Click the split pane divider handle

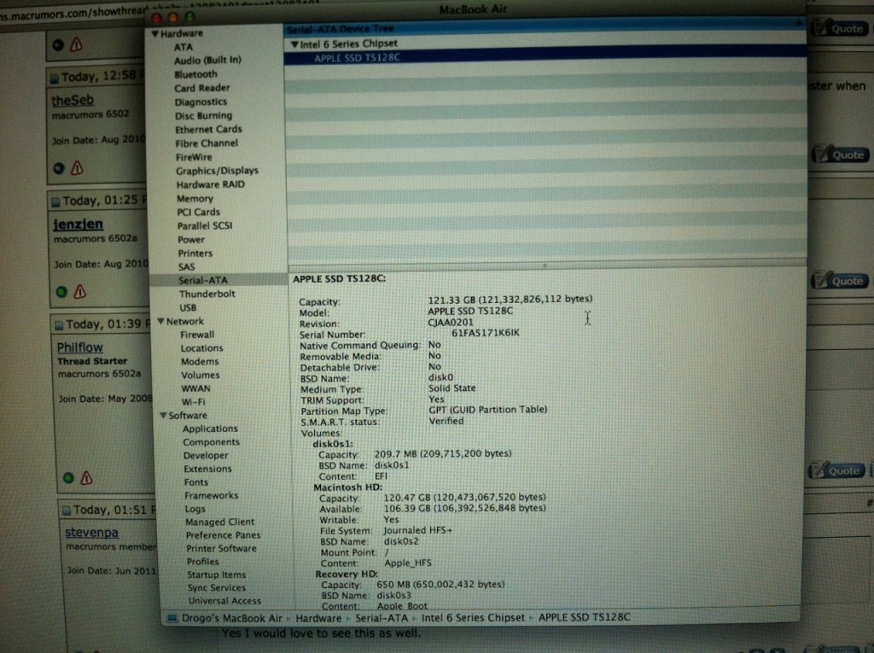point(546,264)
